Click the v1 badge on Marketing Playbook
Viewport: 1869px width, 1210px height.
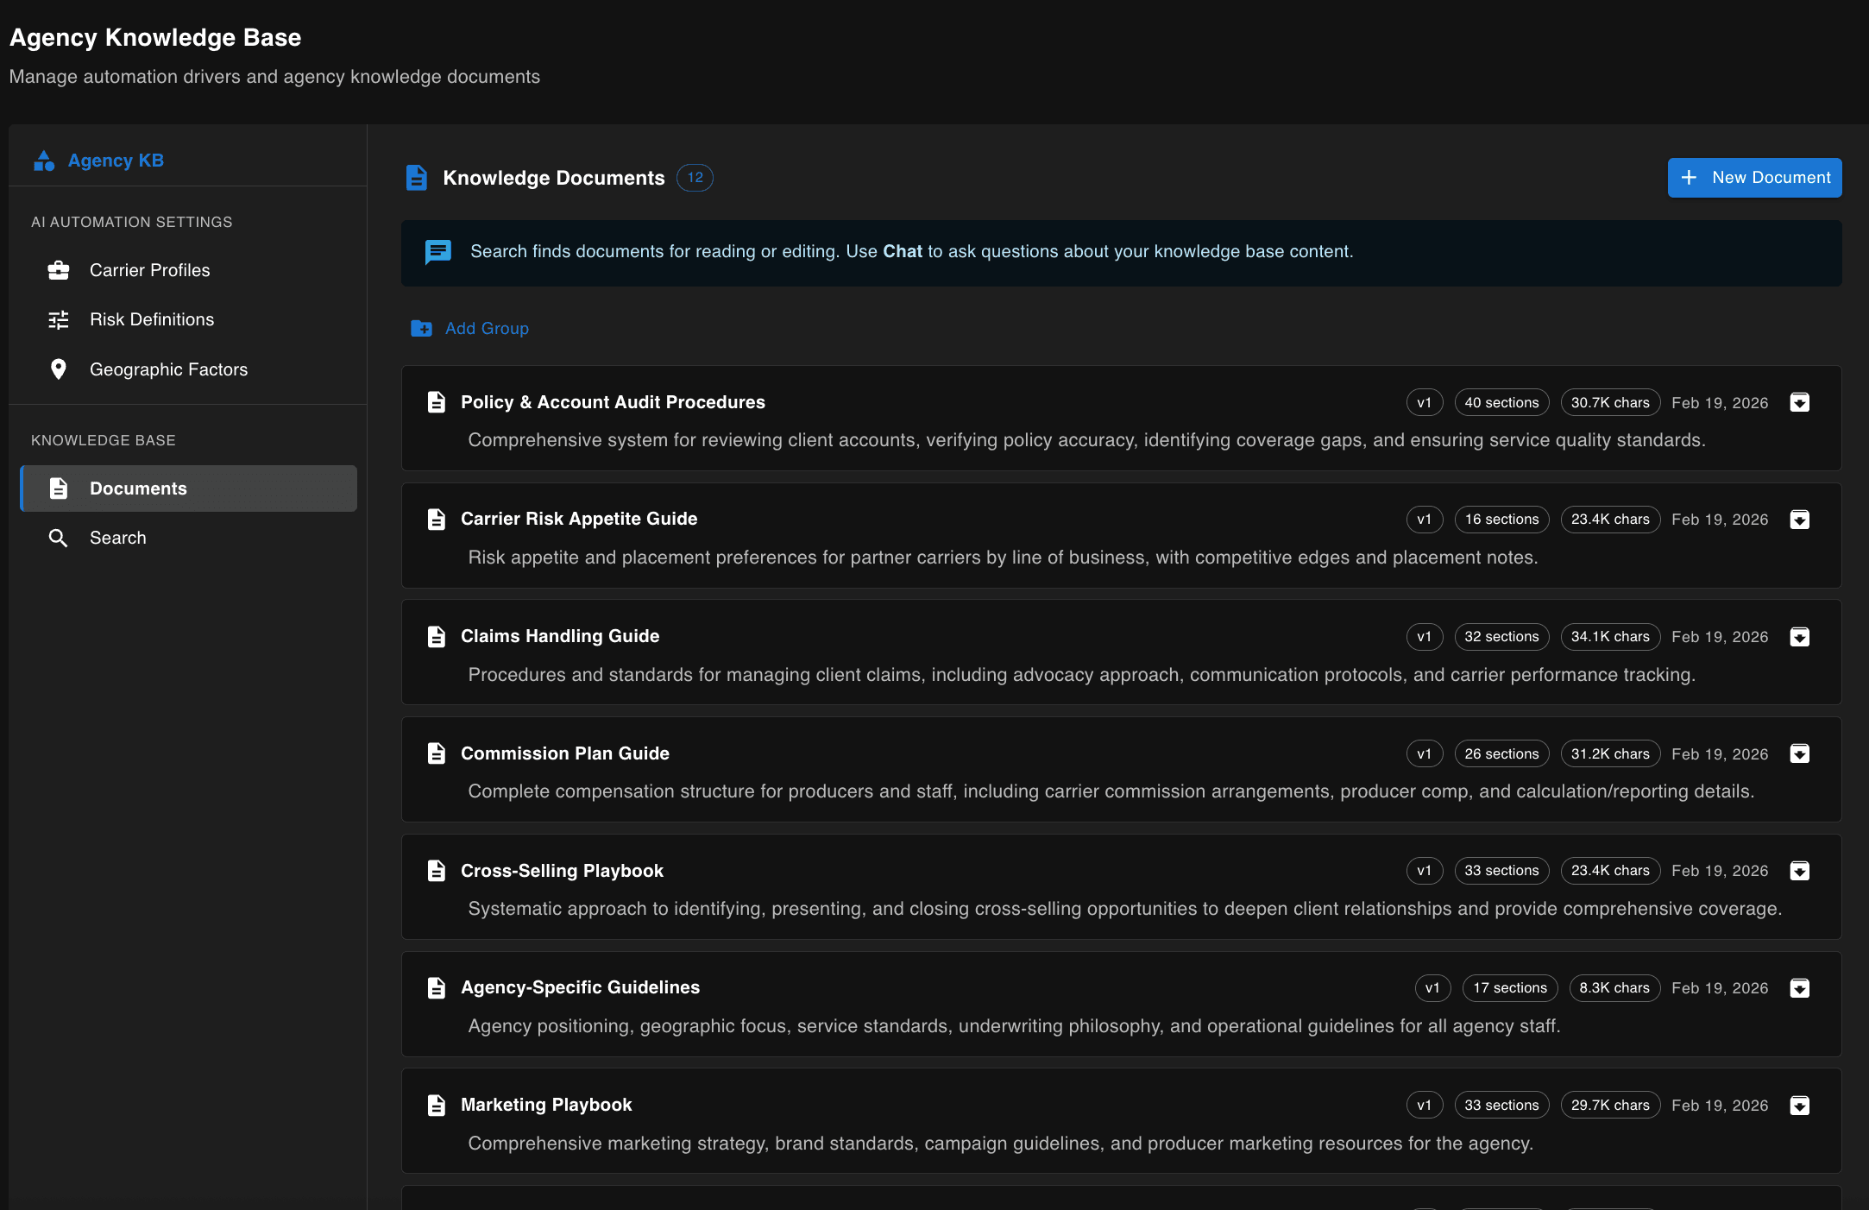pyautogui.click(x=1424, y=1106)
